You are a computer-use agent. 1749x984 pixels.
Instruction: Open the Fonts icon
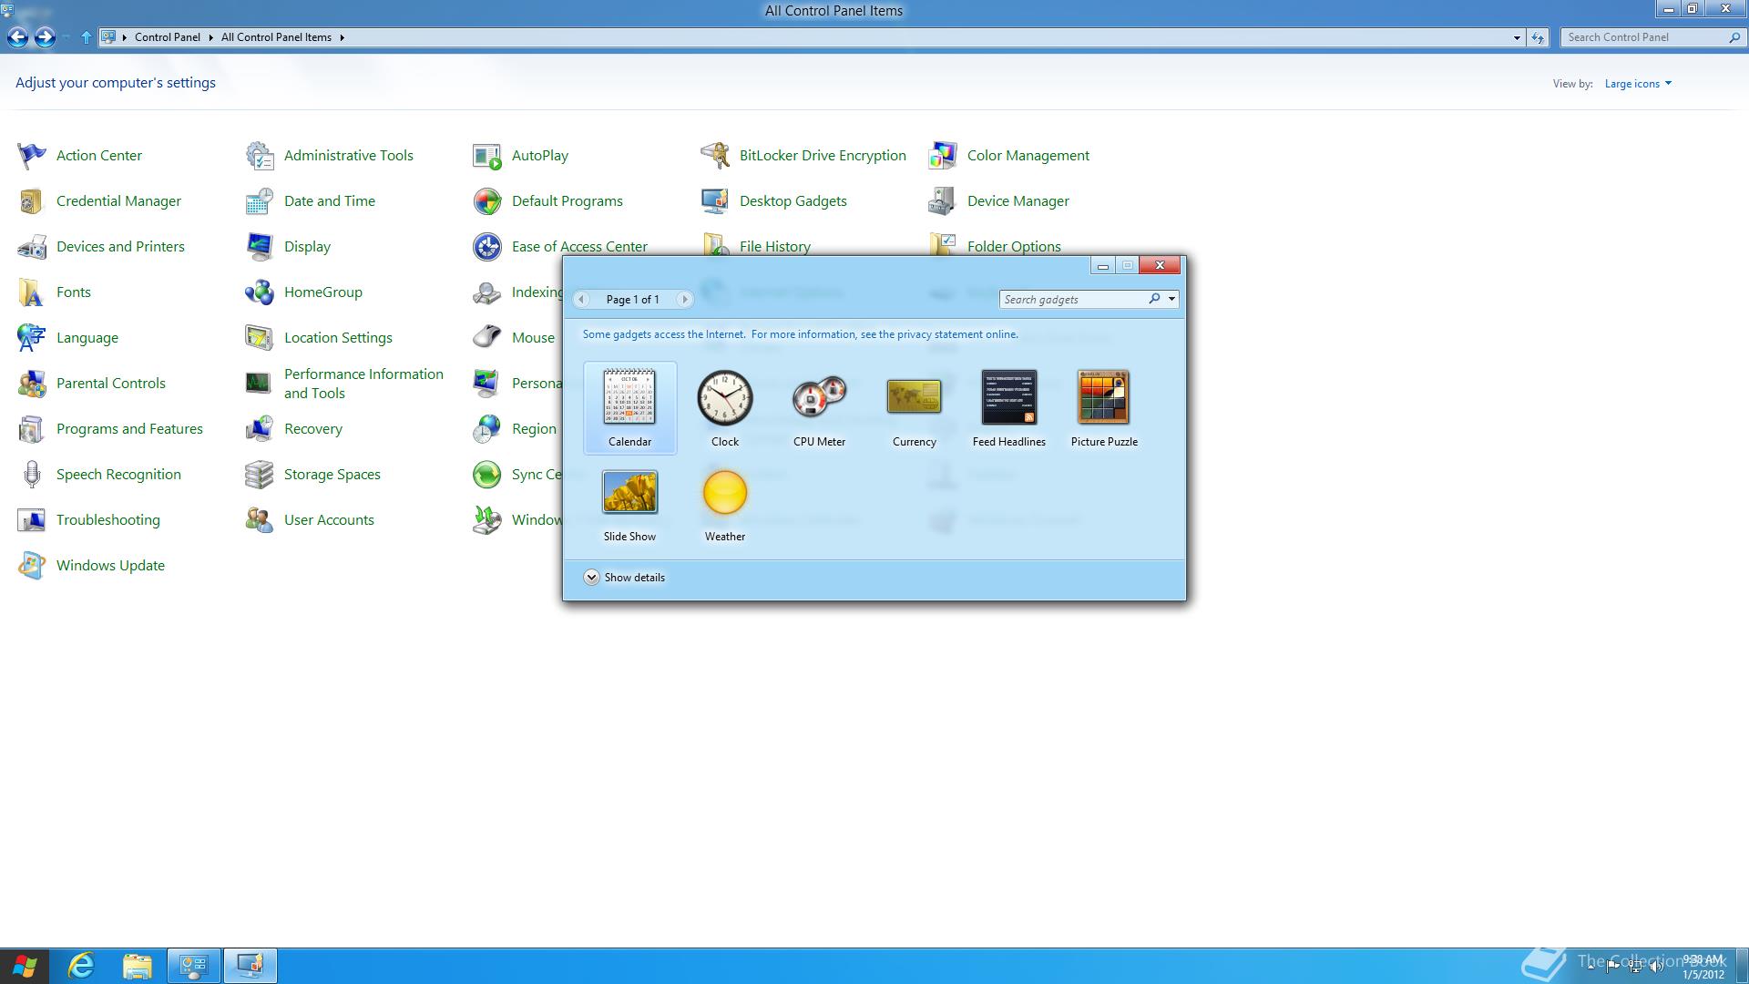(32, 292)
